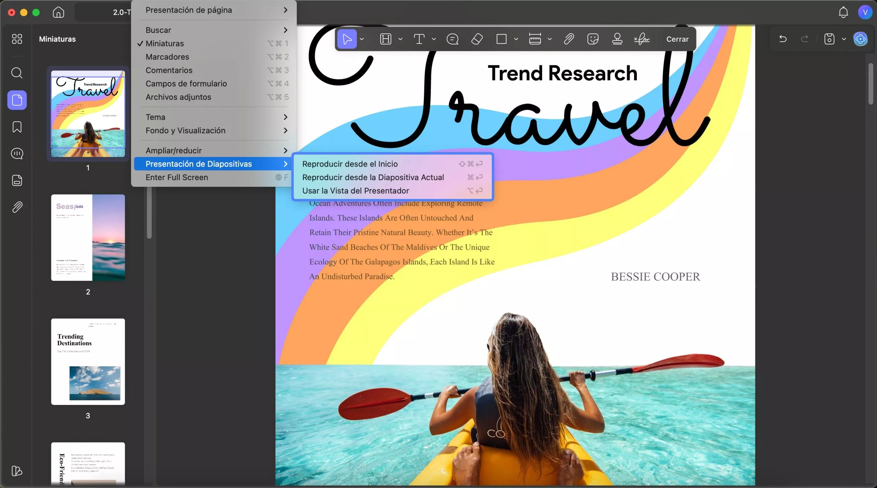This screenshot has width=877, height=488.
Task: Expand the highlight tool dropdown arrow
Action: tap(400, 39)
